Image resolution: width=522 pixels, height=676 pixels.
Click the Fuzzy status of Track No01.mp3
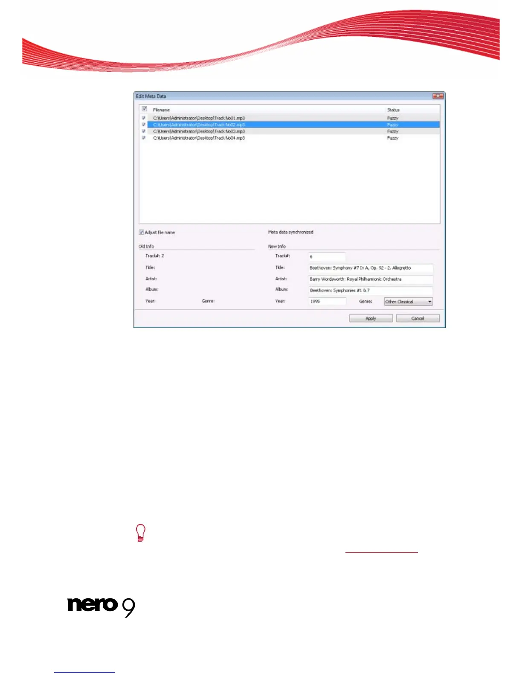(x=393, y=118)
